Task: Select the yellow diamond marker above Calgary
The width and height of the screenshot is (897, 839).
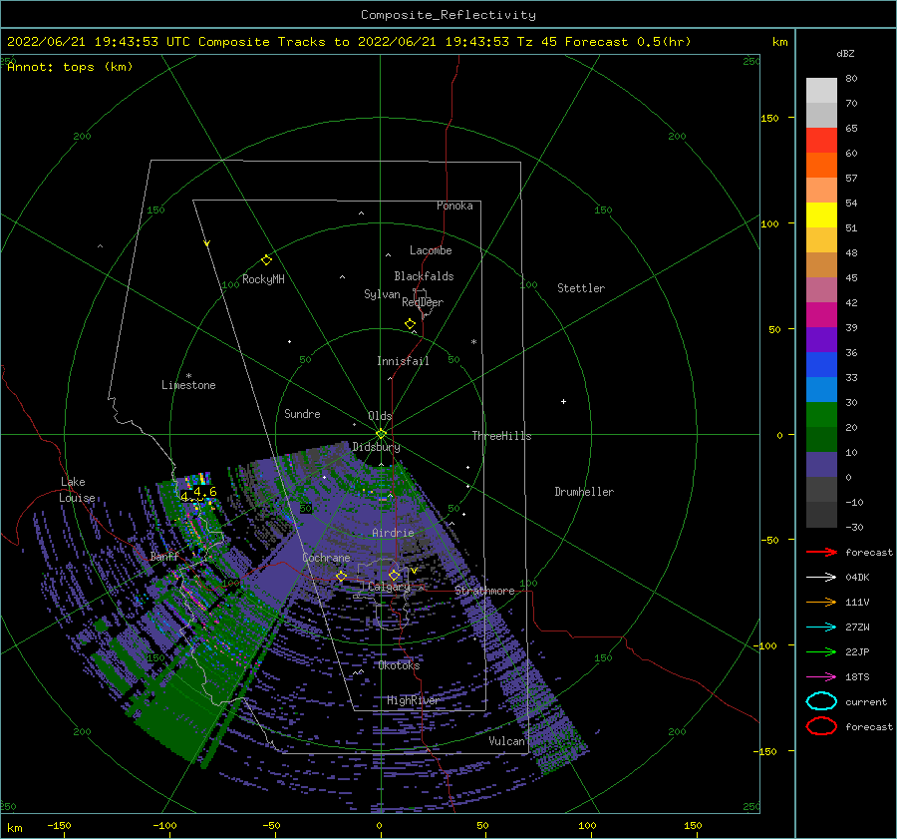Action: tap(394, 576)
